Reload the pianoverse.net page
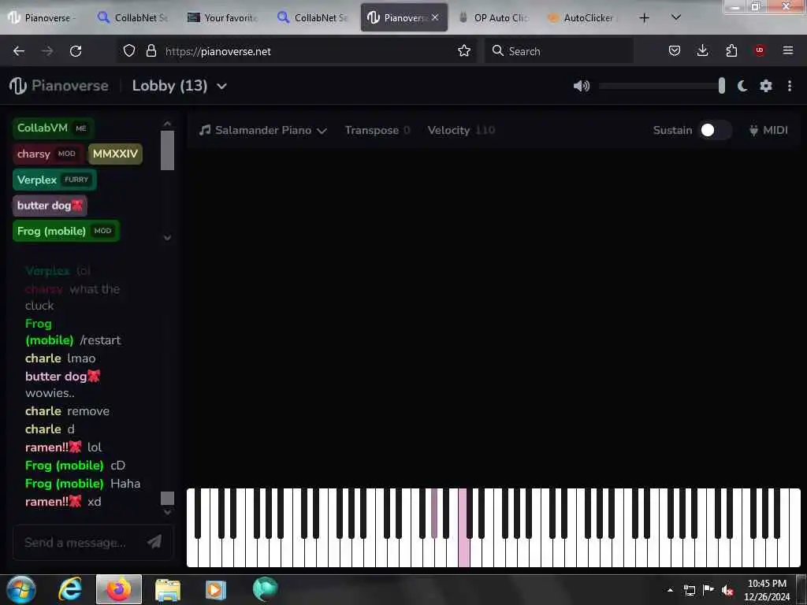This screenshot has width=807, height=605. (76, 50)
